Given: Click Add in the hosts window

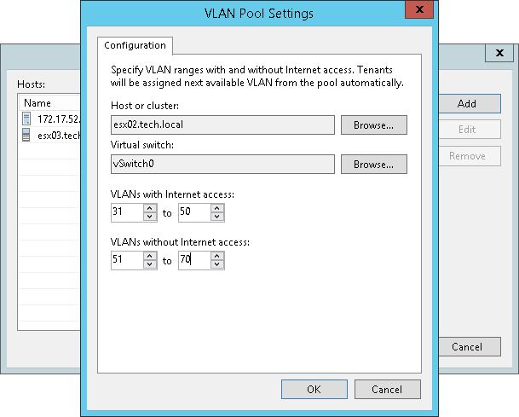Looking at the screenshot, I should point(470,104).
